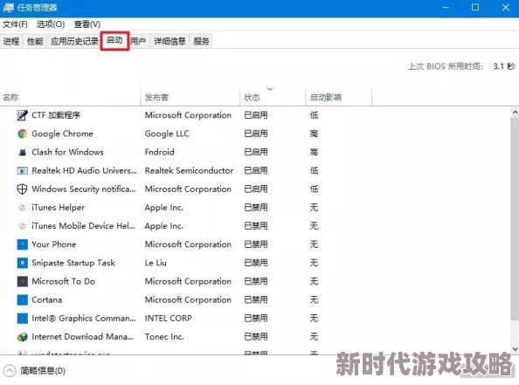Sort by the 状态 column header
This screenshot has height=385, width=519.
coord(273,97)
